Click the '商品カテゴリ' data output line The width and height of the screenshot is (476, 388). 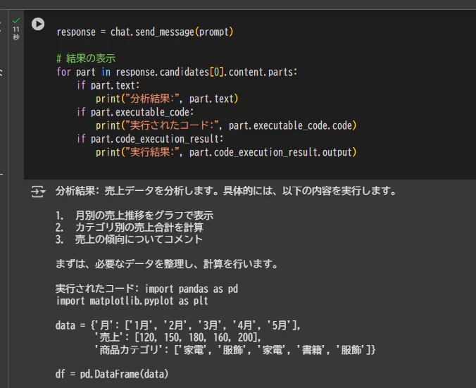(234, 350)
